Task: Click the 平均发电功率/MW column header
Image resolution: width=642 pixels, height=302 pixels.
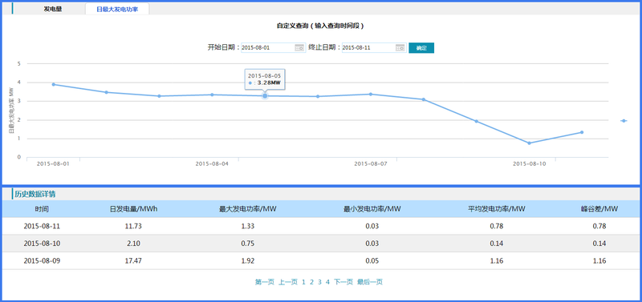Action: (497, 209)
